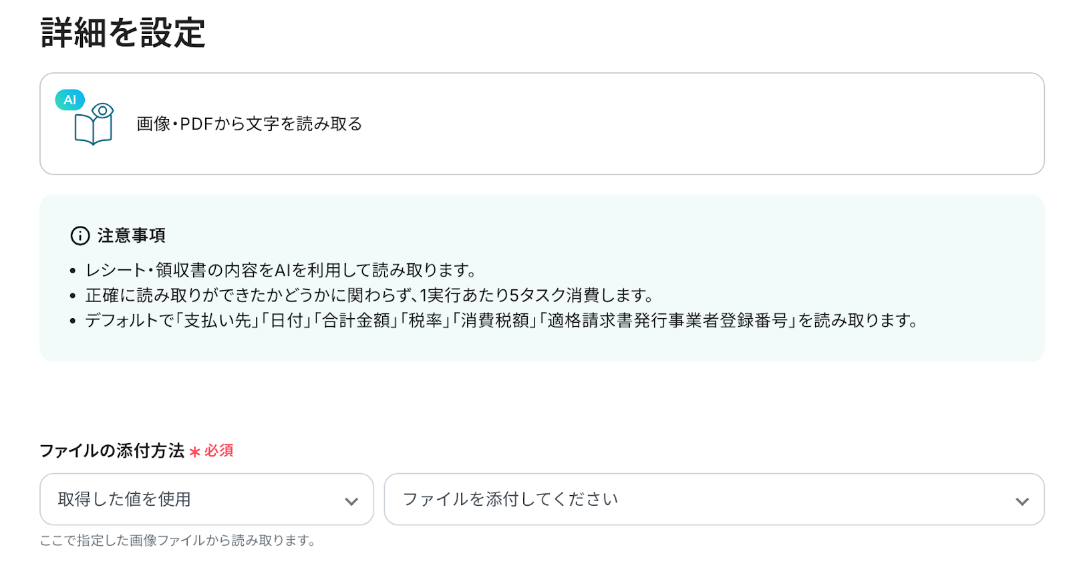Click the 詳細を設定 page heading
Screen dimensions: 1069x568
click(x=123, y=33)
